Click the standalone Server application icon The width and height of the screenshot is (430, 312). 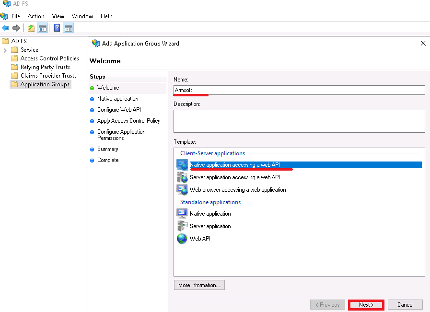click(x=182, y=226)
